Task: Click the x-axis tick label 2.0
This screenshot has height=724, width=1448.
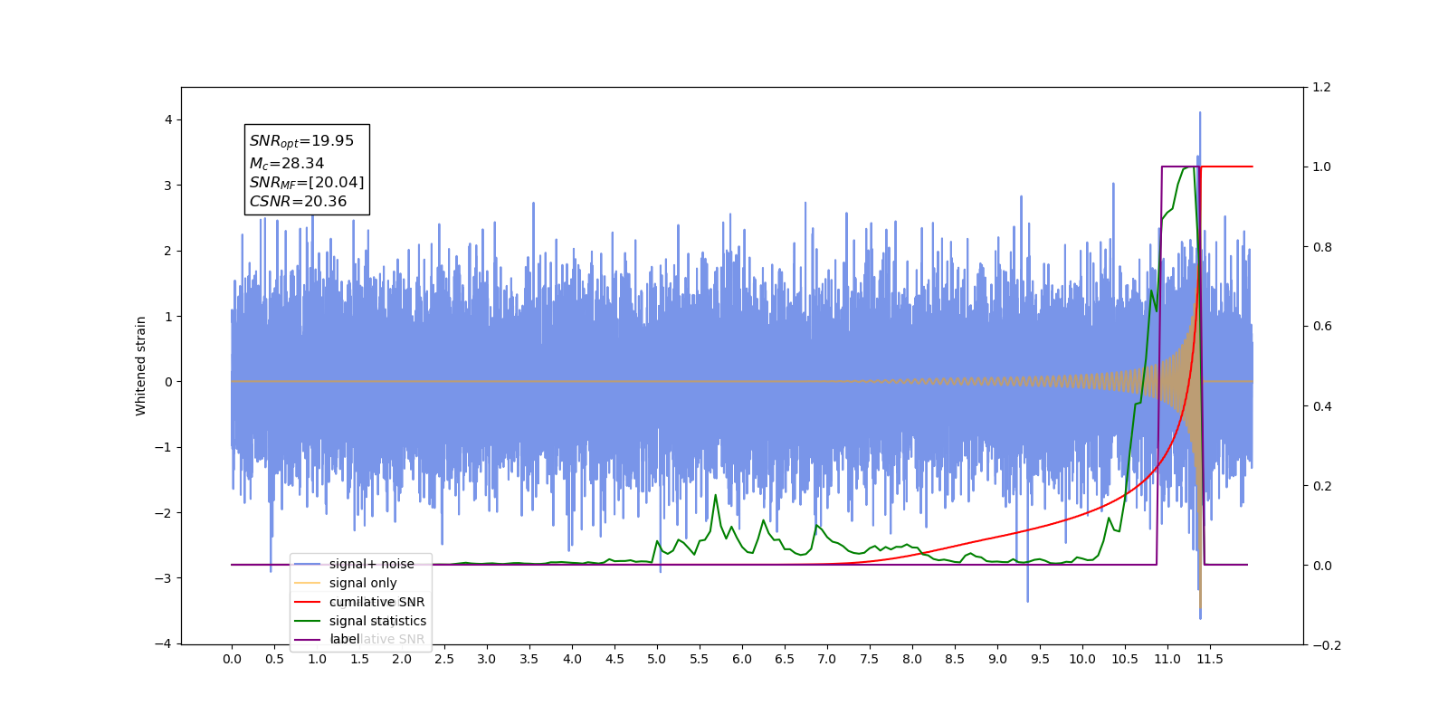Action: (402, 659)
